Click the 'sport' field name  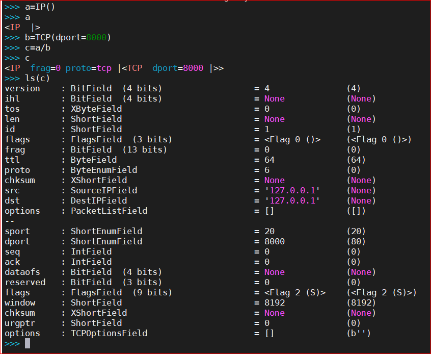coord(17,231)
